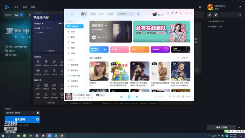The width and height of the screenshot is (245, 138).
Task: Open the 商城 menu in Battle.net
Action: click(33, 7)
